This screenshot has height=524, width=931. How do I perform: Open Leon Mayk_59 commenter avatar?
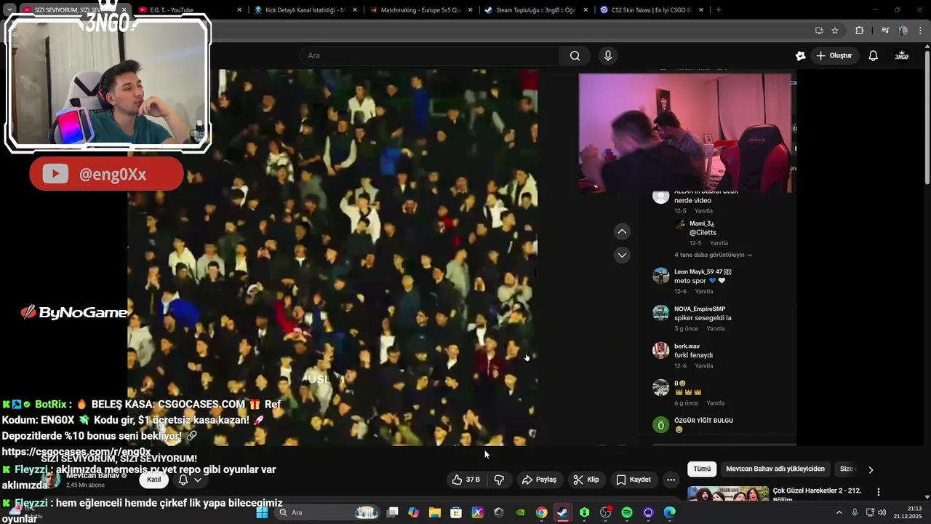(660, 276)
